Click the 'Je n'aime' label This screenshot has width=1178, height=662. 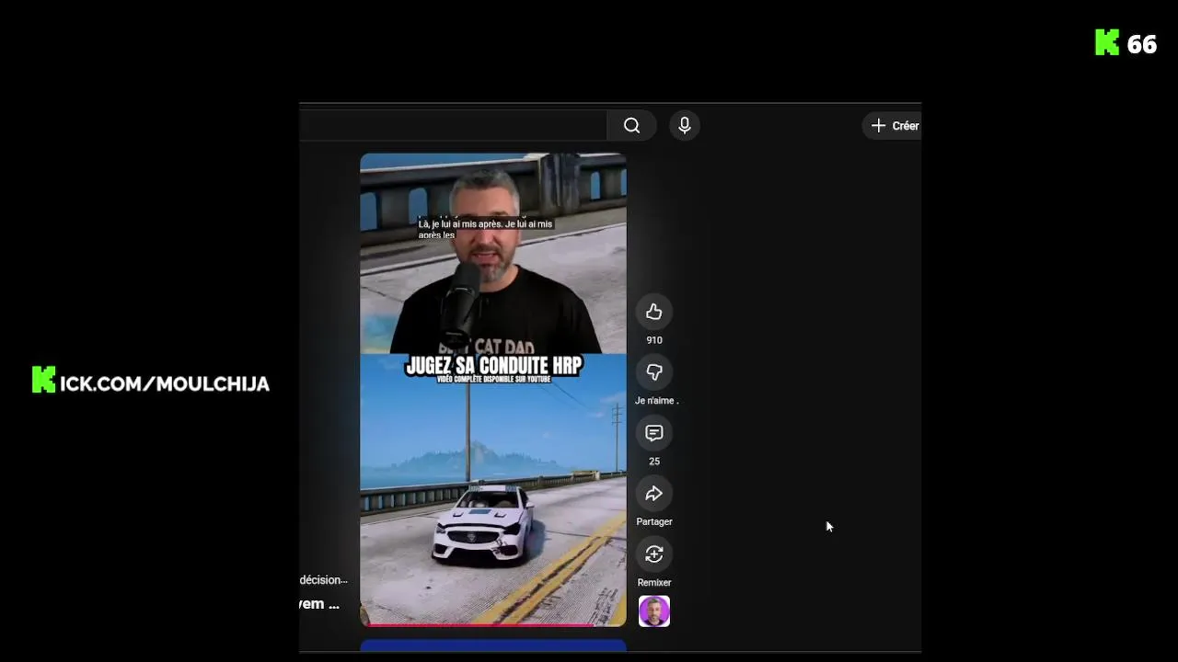pyautogui.click(x=656, y=401)
